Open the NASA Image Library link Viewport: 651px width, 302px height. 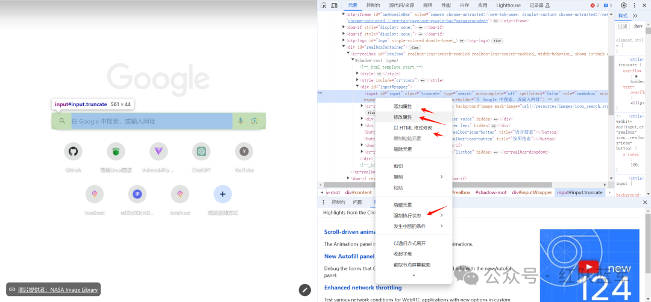(58, 289)
